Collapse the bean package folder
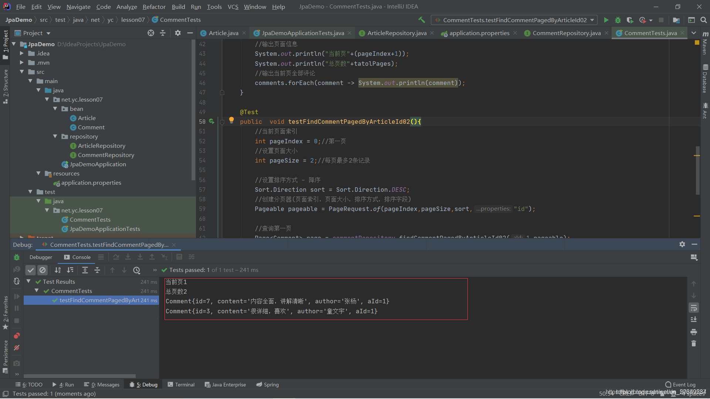The height and width of the screenshot is (399, 710). 55,109
